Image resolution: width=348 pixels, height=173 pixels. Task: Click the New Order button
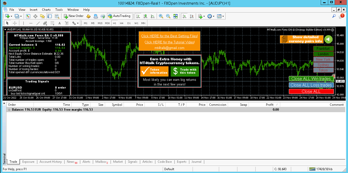(x=74, y=16)
